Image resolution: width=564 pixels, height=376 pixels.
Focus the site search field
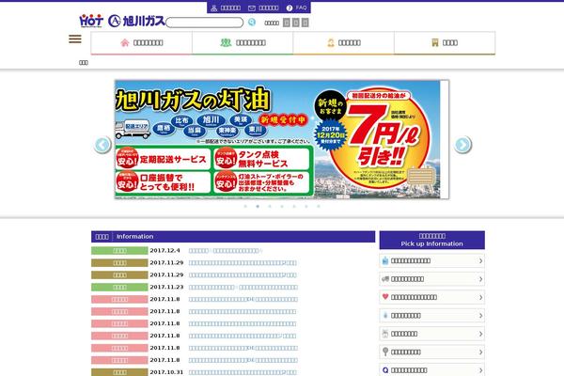[204, 23]
